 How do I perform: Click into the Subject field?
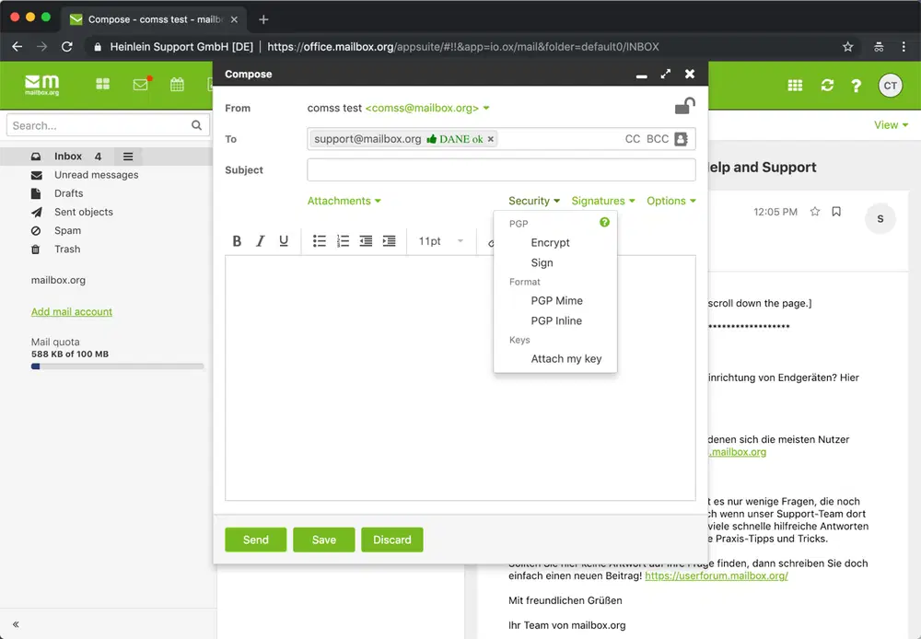[501, 169]
